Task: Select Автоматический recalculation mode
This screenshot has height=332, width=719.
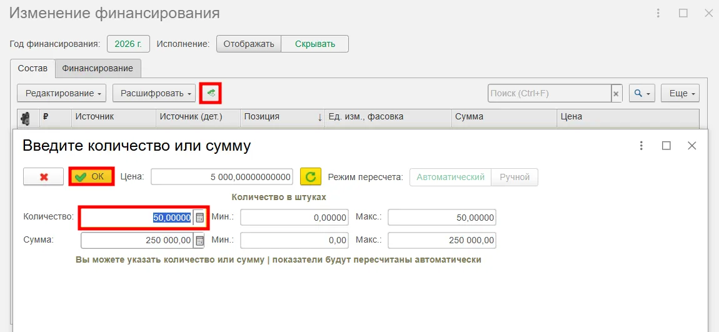Action: pyautogui.click(x=450, y=177)
